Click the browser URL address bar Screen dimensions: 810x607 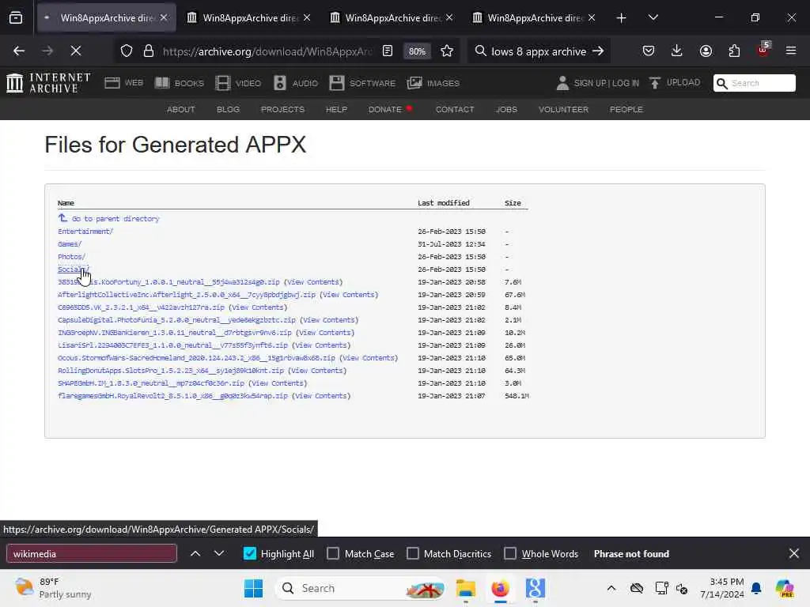pos(267,51)
